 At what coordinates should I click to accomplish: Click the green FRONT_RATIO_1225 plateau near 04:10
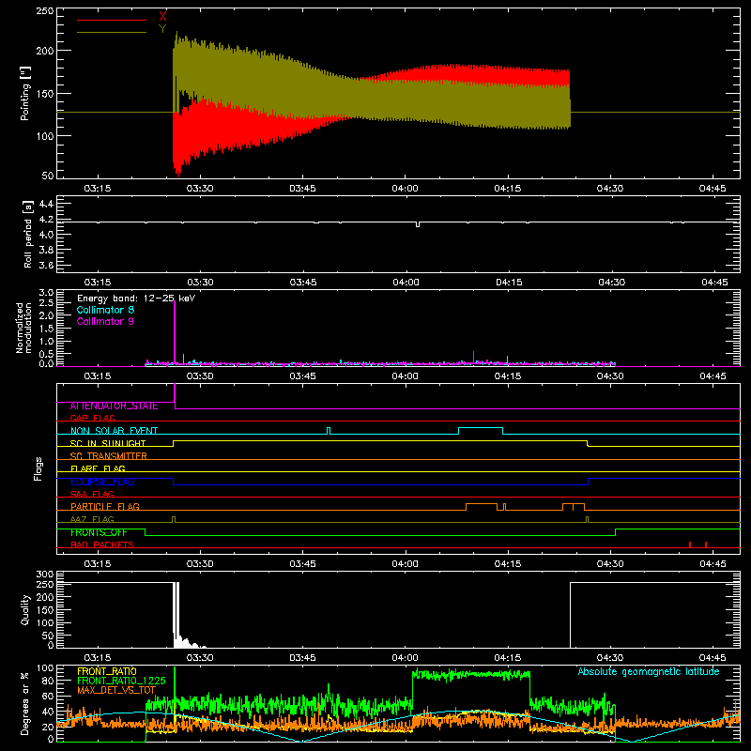tap(471, 674)
